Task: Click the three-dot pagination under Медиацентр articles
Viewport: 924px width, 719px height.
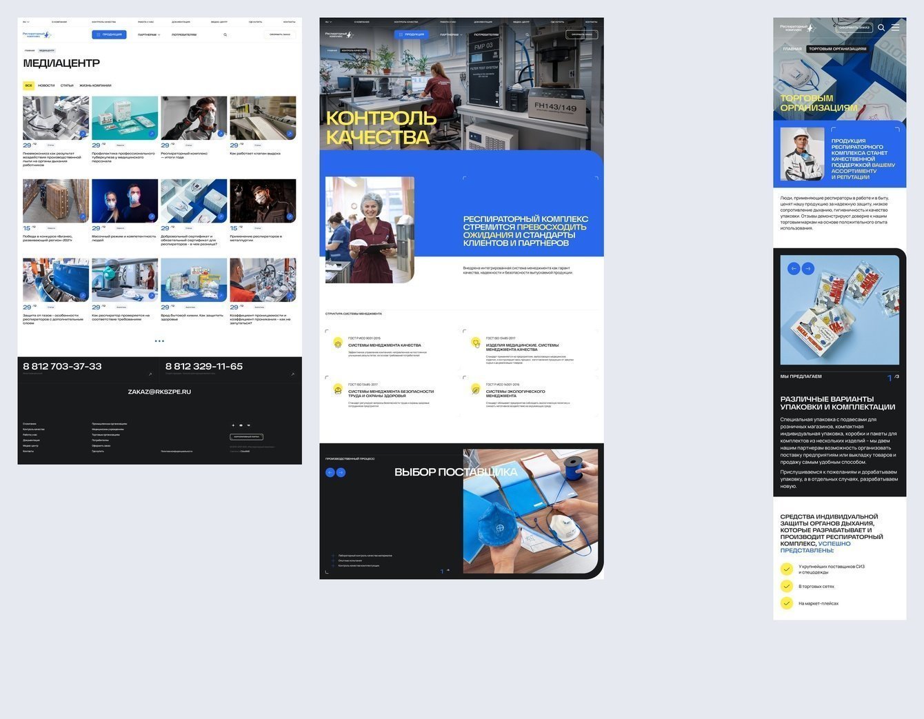Action: click(x=159, y=341)
